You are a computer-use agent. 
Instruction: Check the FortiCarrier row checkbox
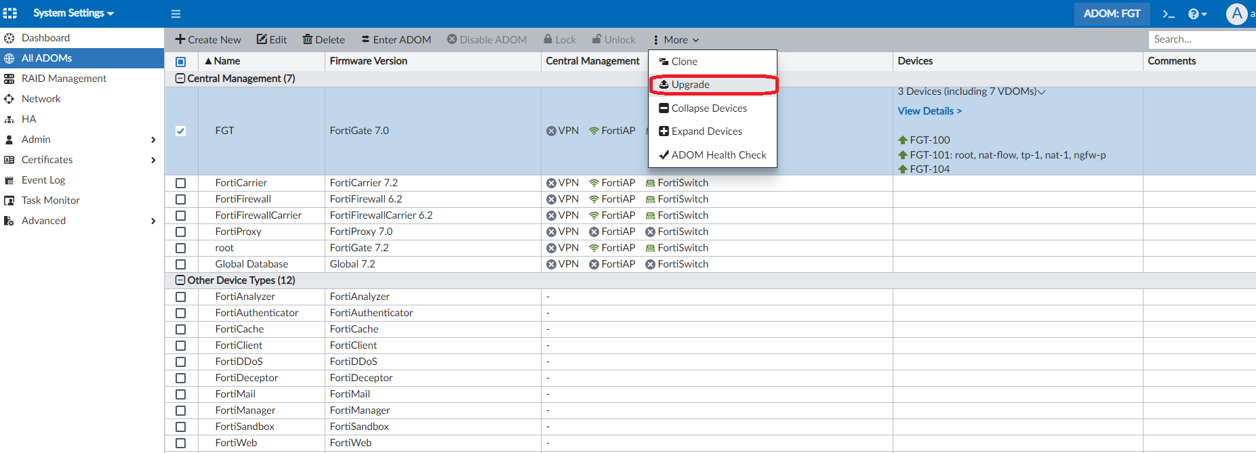[x=180, y=183]
